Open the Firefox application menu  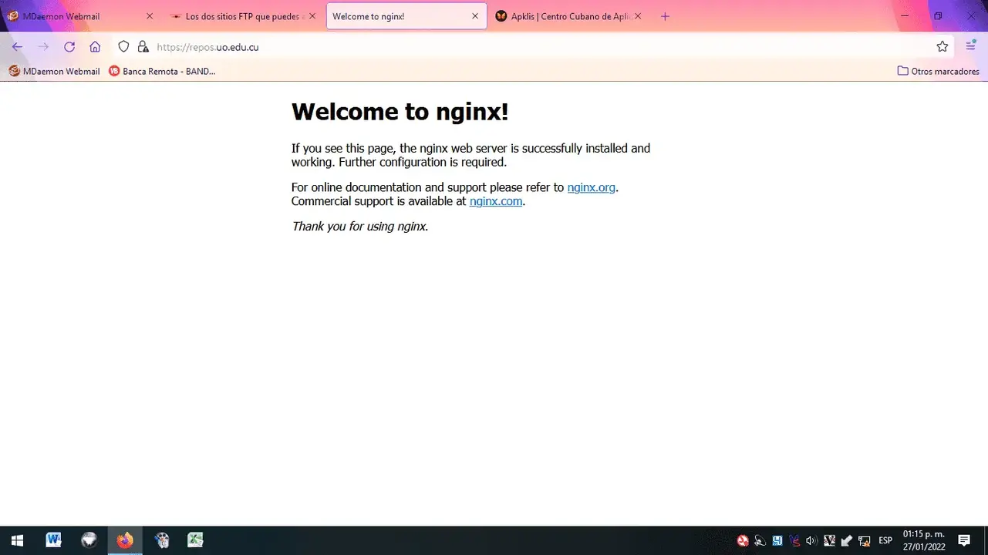point(971,47)
